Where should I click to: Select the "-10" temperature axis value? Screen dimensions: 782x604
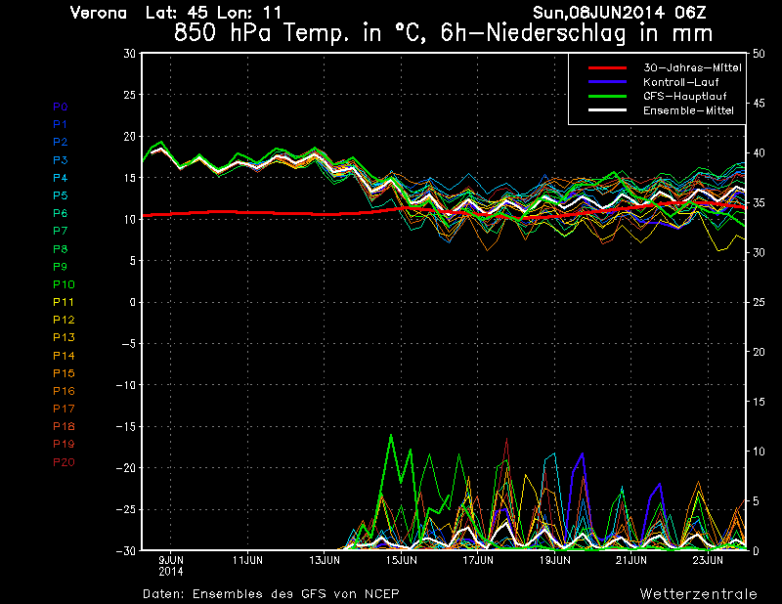click(126, 385)
